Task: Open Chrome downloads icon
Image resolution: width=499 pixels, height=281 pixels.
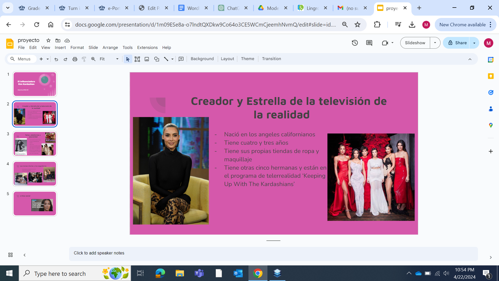Action: point(412,25)
